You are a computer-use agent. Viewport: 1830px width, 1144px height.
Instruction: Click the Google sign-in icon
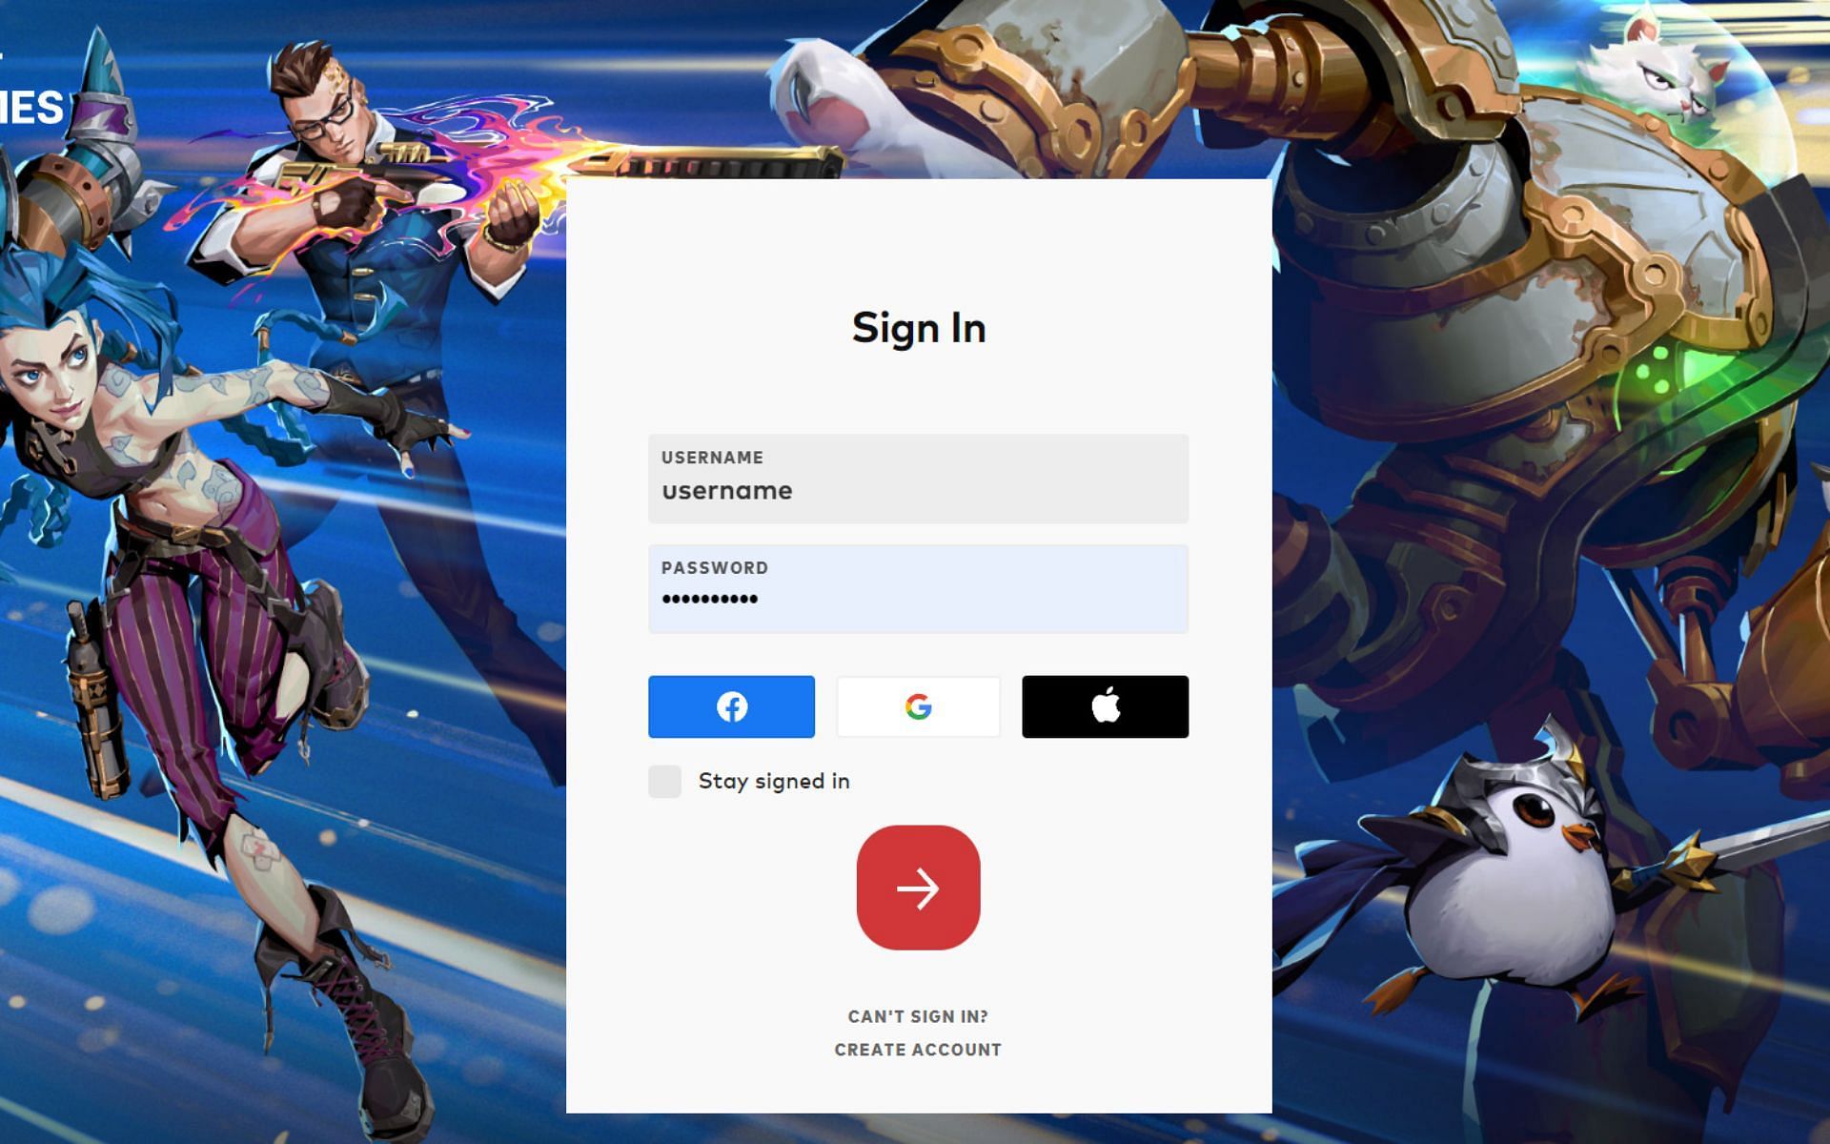(918, 706)
